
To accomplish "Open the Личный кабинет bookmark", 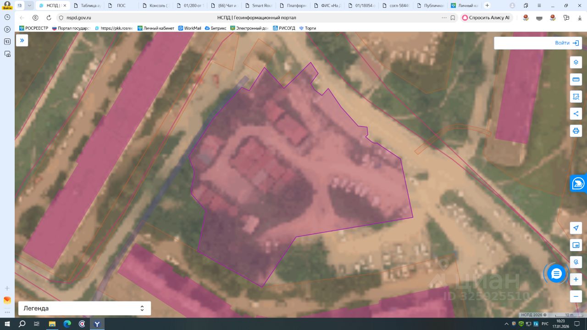I will point(156,28).
